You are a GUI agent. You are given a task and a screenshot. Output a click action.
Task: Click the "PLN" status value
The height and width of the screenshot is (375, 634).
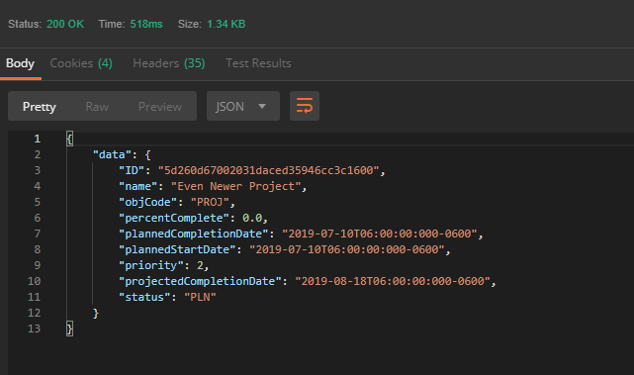click(x=200, y=297)
